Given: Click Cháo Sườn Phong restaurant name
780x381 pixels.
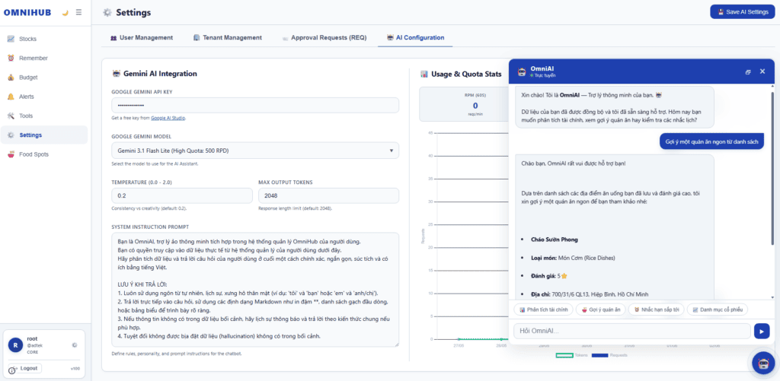Looking at the screenshot, I should click(555, 240).
